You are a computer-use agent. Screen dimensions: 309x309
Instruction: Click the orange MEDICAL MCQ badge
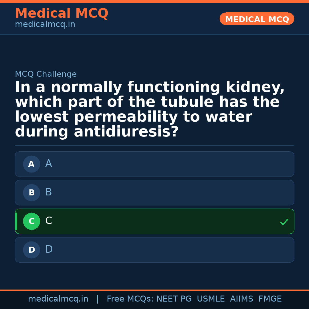click(x=257, y=19)
